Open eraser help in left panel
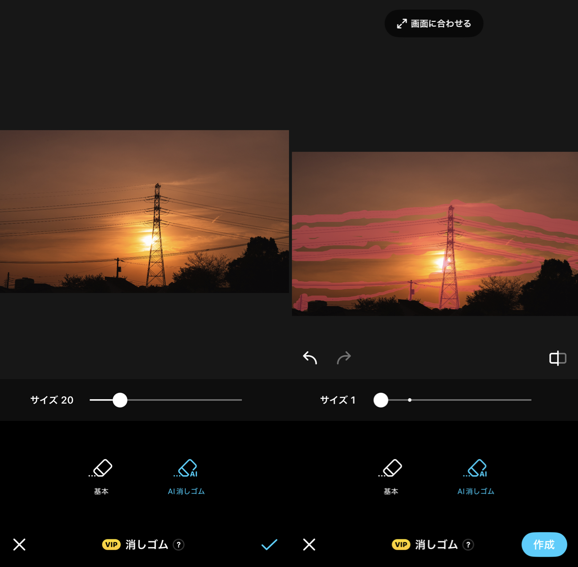Screen dimensions: 578x567 point(179,545)
